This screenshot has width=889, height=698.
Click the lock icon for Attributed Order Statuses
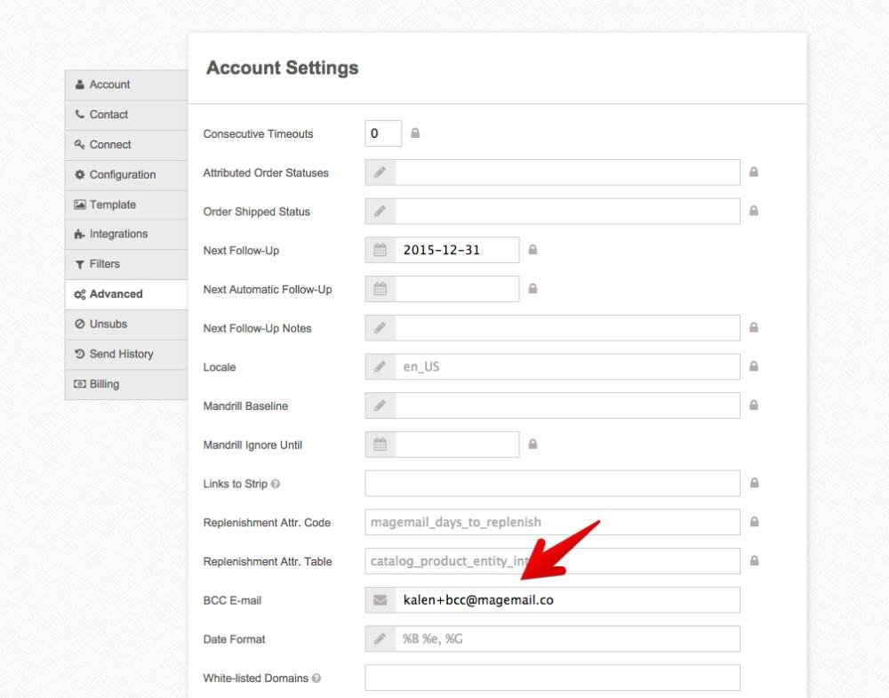(754, 172)
